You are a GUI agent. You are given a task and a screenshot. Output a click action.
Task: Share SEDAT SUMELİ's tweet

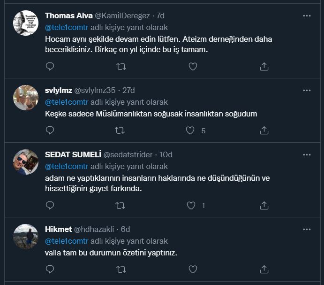coord(264,205)
